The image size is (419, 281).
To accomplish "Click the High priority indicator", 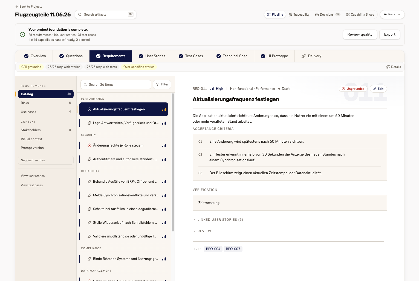I will [x=217, y=89].
